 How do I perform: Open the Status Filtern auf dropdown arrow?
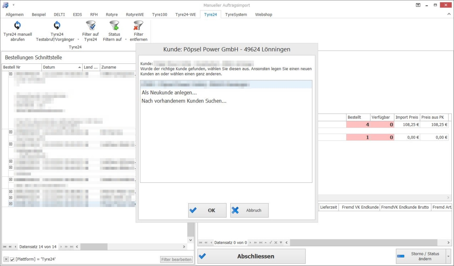126,40
